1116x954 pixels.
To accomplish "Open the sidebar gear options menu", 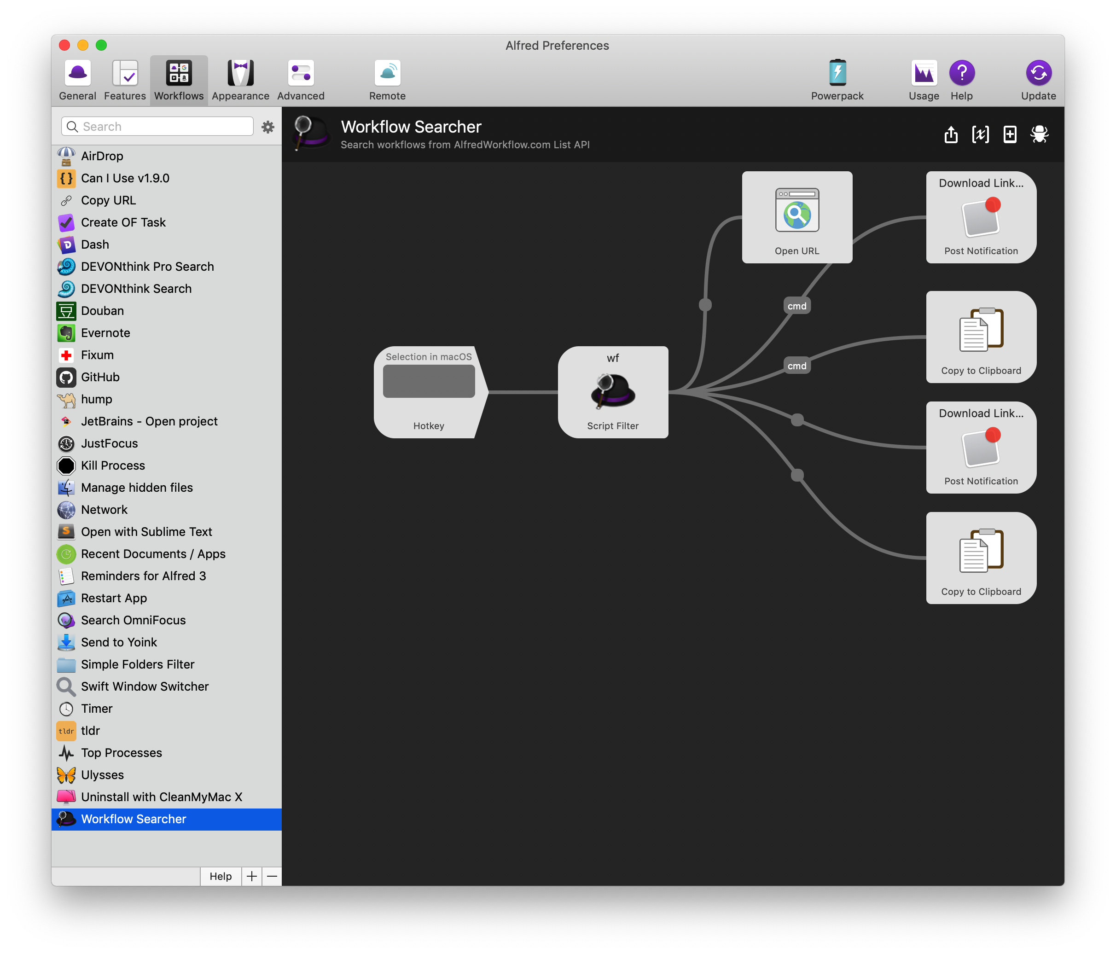I will click(267, 127).
